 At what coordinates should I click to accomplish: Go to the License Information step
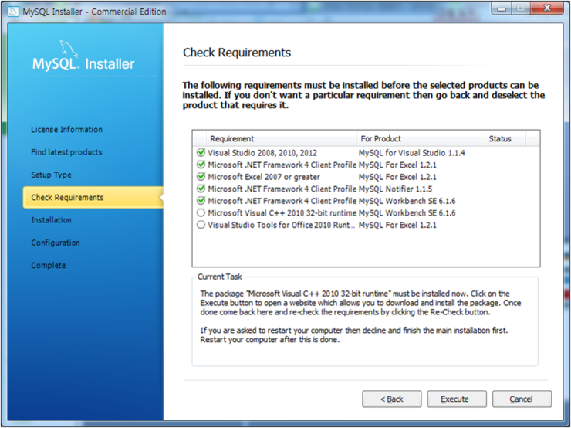(x=66, y=130)
